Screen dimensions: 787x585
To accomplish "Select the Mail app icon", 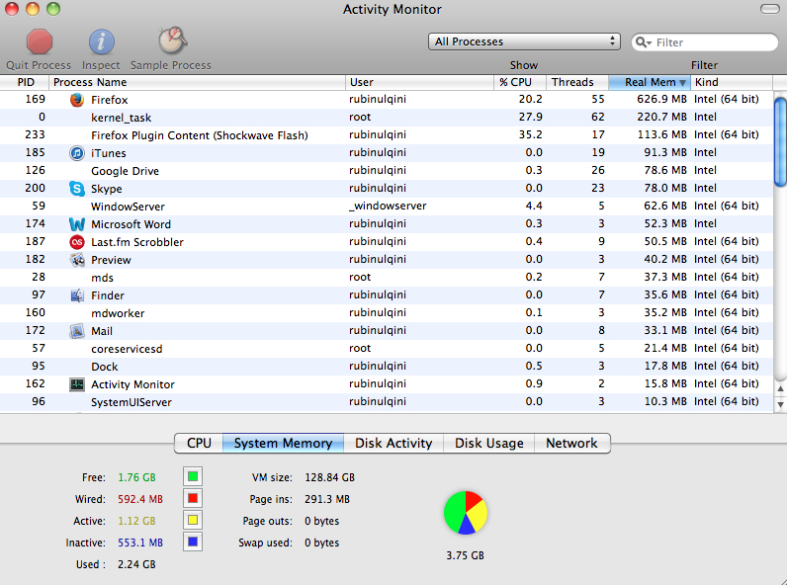I will (x=77, y=331).
